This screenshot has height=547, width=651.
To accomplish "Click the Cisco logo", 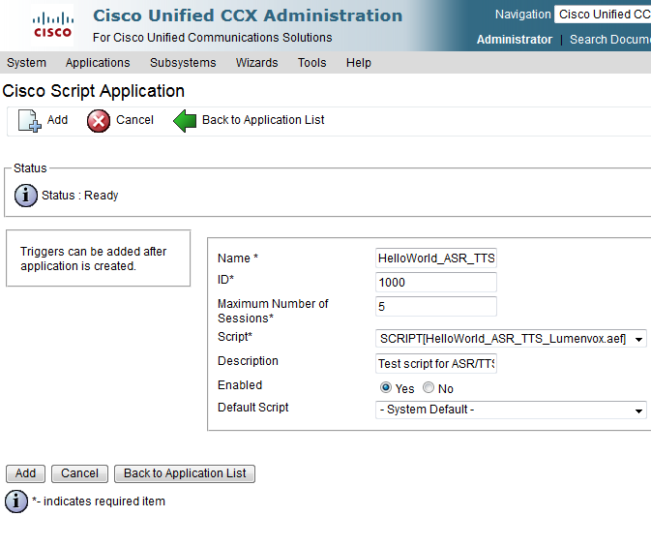I will [53, 25].
